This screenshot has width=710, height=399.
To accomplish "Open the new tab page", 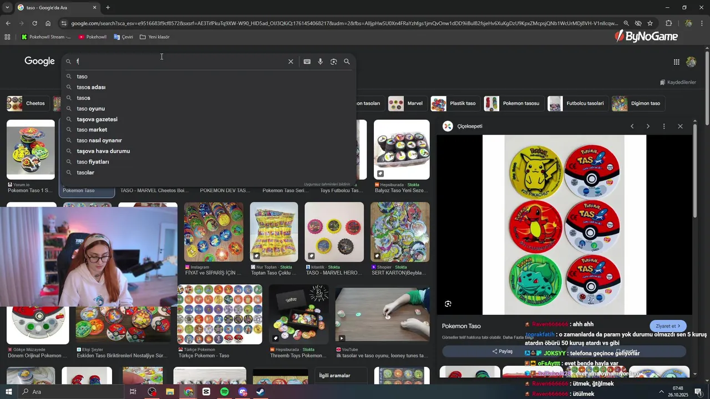I will tap(108, 8).
